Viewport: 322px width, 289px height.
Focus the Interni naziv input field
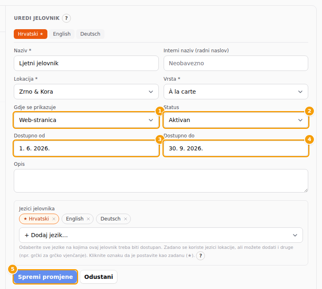236,63
